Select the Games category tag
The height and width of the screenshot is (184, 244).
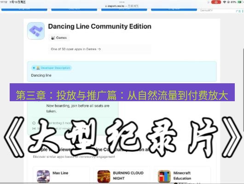tap(59, 38)
